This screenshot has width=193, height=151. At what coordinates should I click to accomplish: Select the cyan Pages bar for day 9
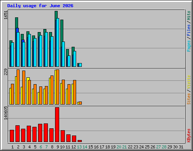click(x=58, y=42)
